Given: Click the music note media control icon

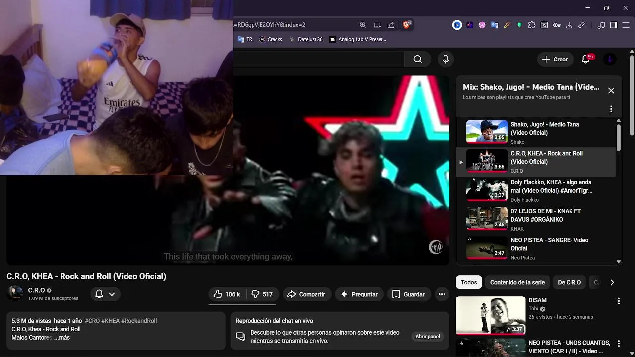Looking at the screenshot, I should coord(601,25).
